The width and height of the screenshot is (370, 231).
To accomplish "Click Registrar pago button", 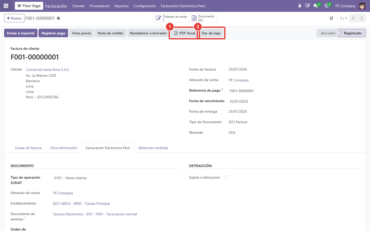I will pyautogui.click(x=53, y=33).
